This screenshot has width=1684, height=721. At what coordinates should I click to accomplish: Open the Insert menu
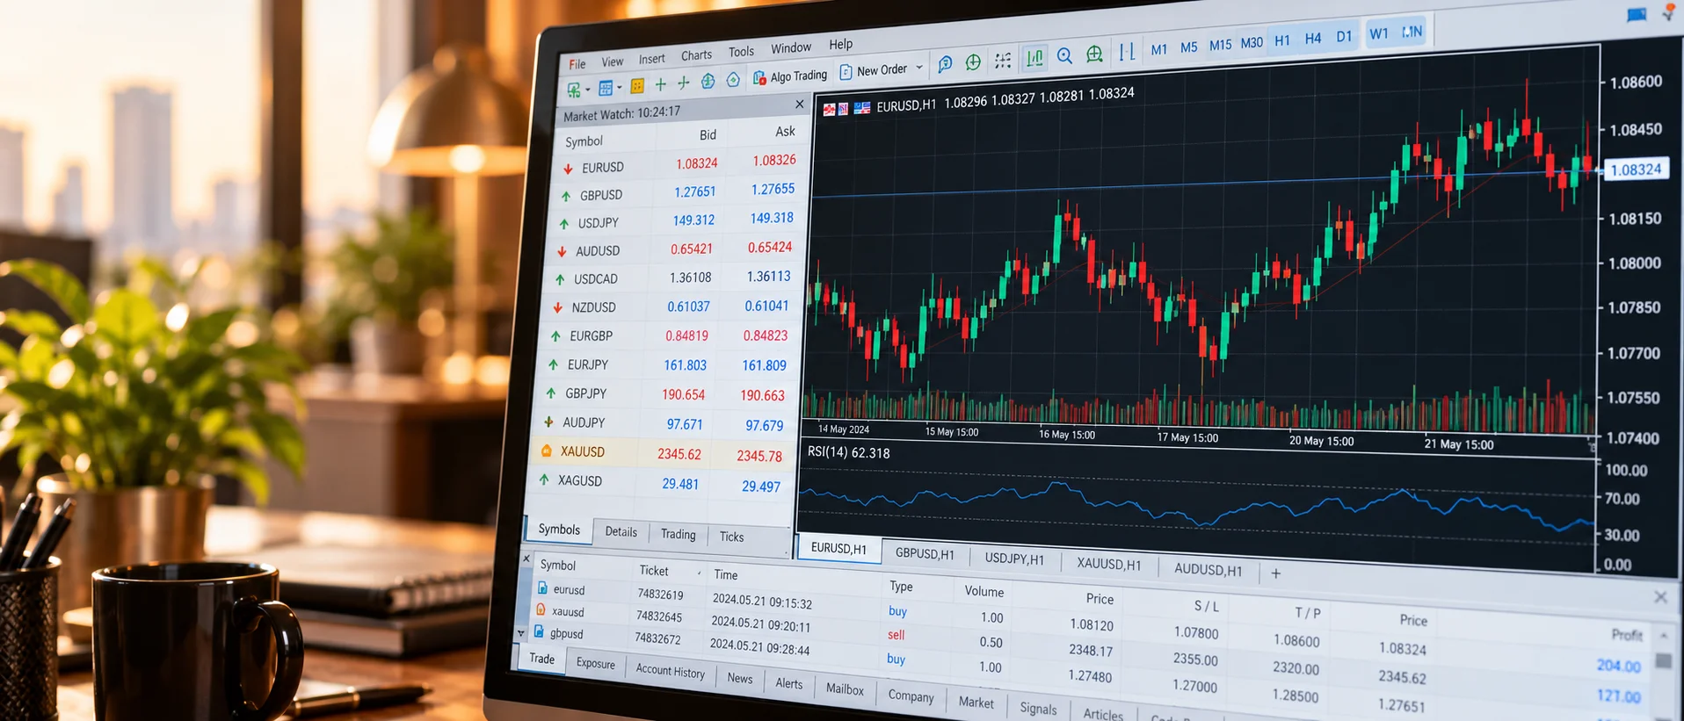coord(651,59)
